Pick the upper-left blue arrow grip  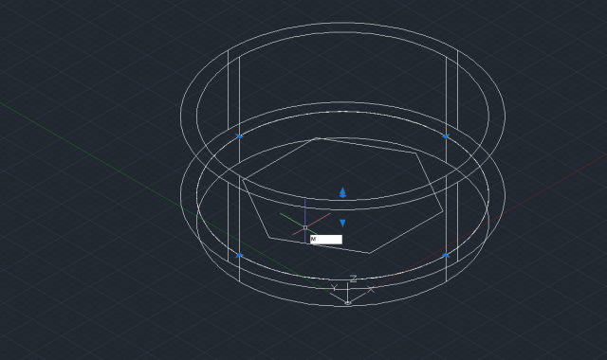pyautogui.click(x=239, y=136)
